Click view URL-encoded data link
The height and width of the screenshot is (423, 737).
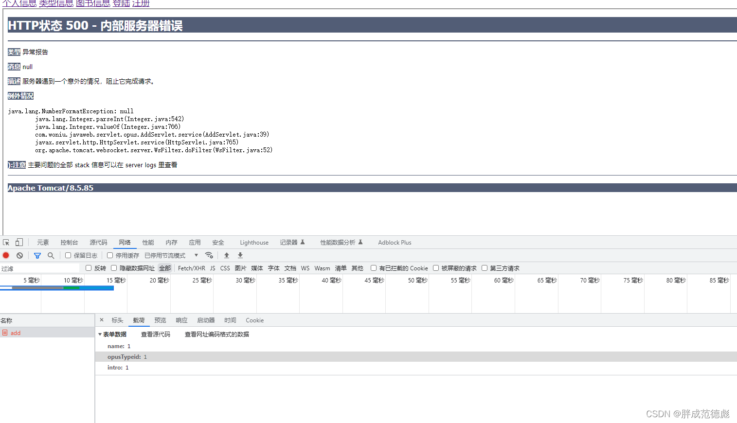217,335
